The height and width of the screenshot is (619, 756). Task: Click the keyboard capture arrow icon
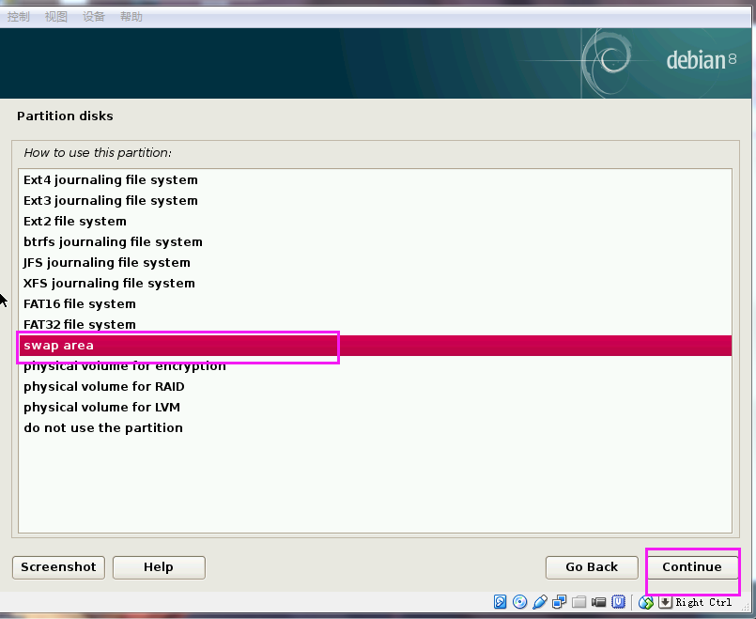click(665, 602)
